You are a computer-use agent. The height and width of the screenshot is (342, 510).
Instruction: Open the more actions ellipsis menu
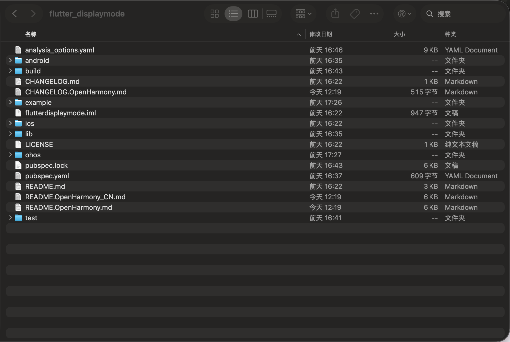tap(374, 14)
